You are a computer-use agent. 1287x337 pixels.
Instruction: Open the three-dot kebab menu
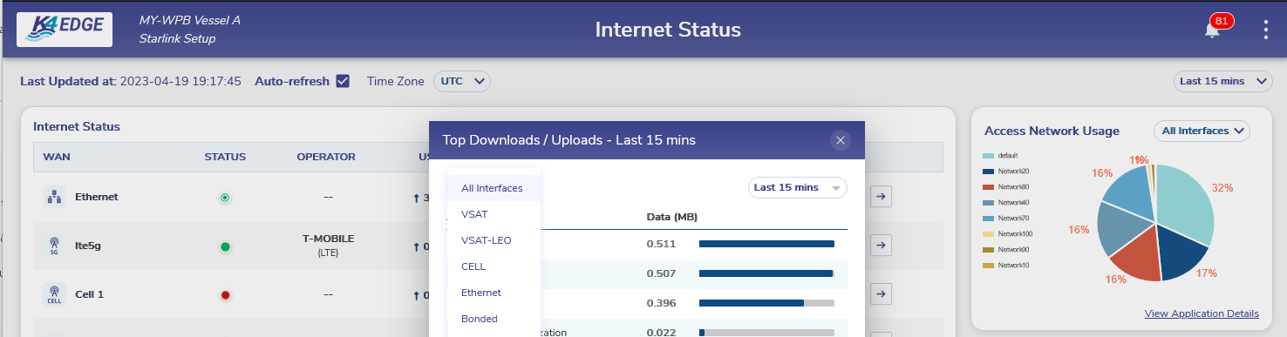click(x=1265, y=30)
